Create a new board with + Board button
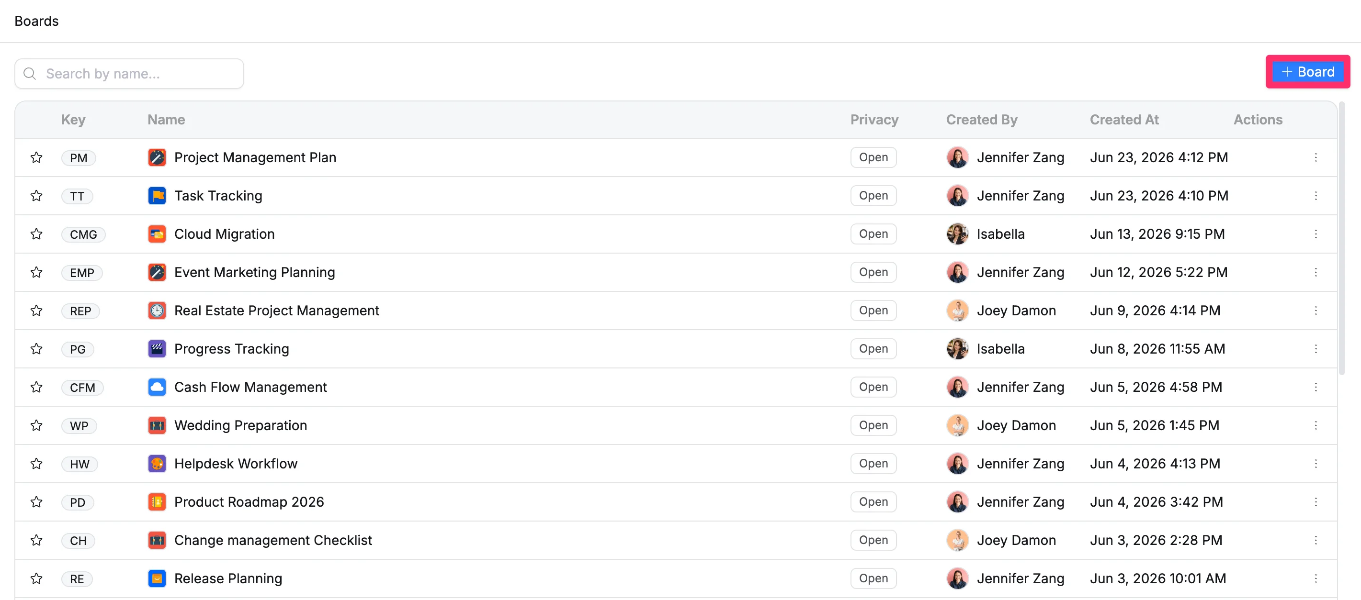 pyautogui.click(x=1308, y=72)
